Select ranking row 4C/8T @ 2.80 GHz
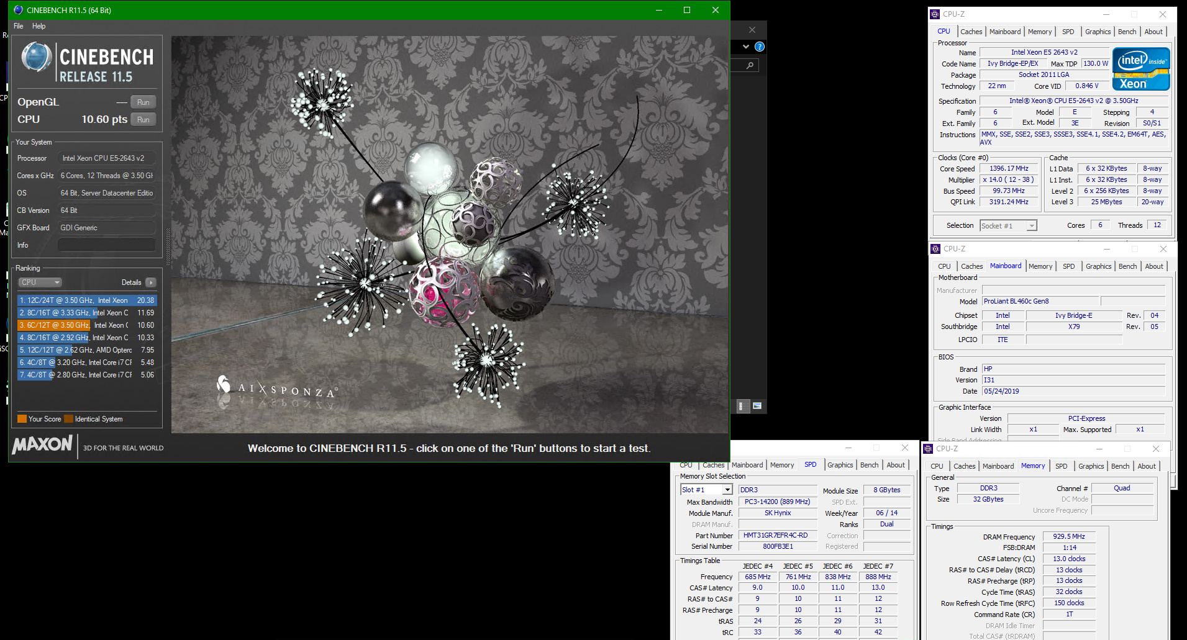Screen dimensions: 1187x640 (87, 375)
